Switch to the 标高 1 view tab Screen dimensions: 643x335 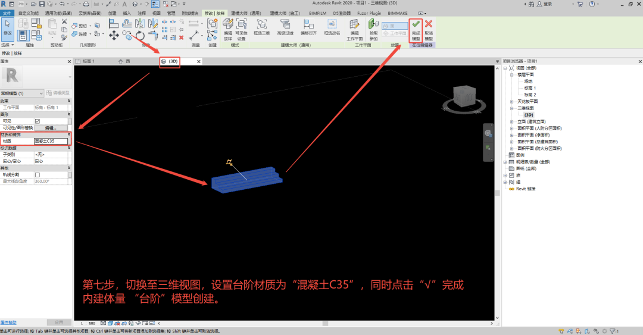(89, 61)
